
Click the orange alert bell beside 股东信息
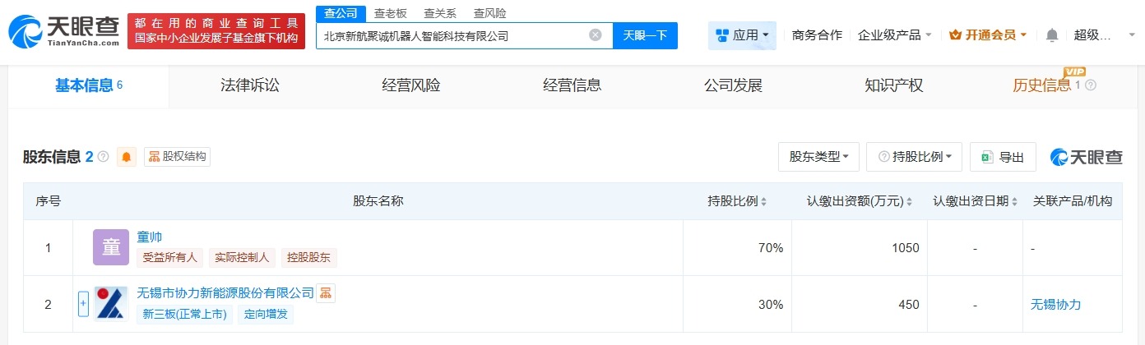click(127, 157)
